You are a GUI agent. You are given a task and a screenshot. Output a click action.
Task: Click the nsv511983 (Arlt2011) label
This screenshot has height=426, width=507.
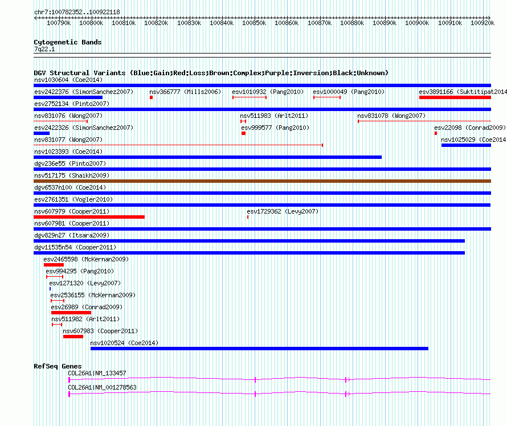point(274,116)
